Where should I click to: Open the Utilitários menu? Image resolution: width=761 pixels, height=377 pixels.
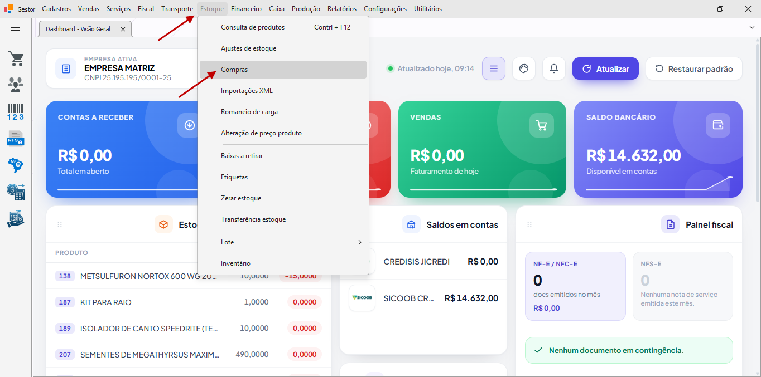point(428,9)
